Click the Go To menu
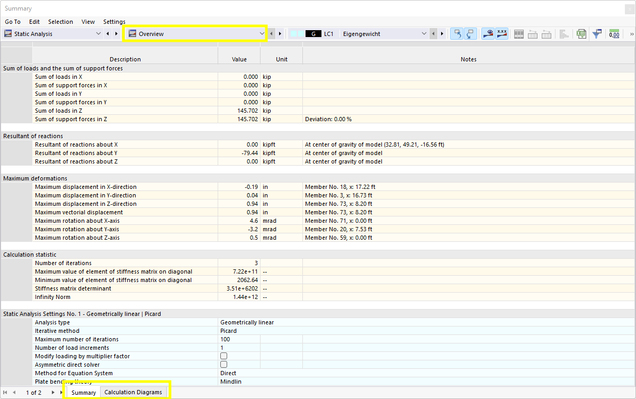636x399 pixels. point(12,22)
